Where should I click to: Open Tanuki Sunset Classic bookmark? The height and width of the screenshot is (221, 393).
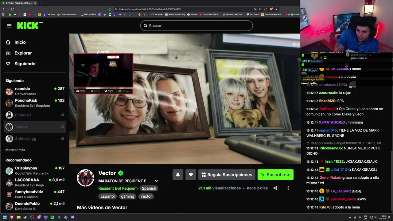coord(272,14)
